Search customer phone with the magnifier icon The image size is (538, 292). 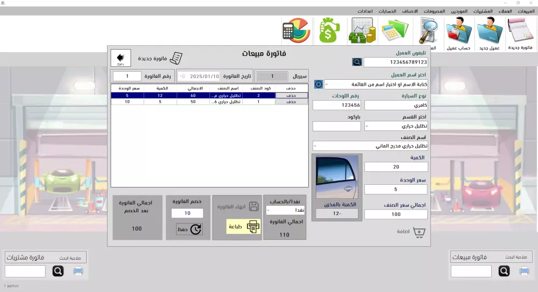(x=357, y=62)
